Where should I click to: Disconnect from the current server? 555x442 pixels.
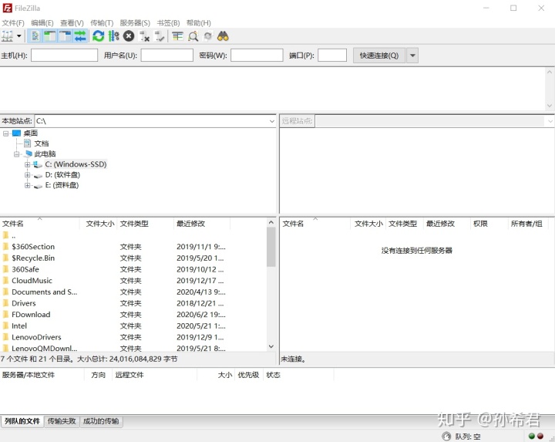point(144,36)
